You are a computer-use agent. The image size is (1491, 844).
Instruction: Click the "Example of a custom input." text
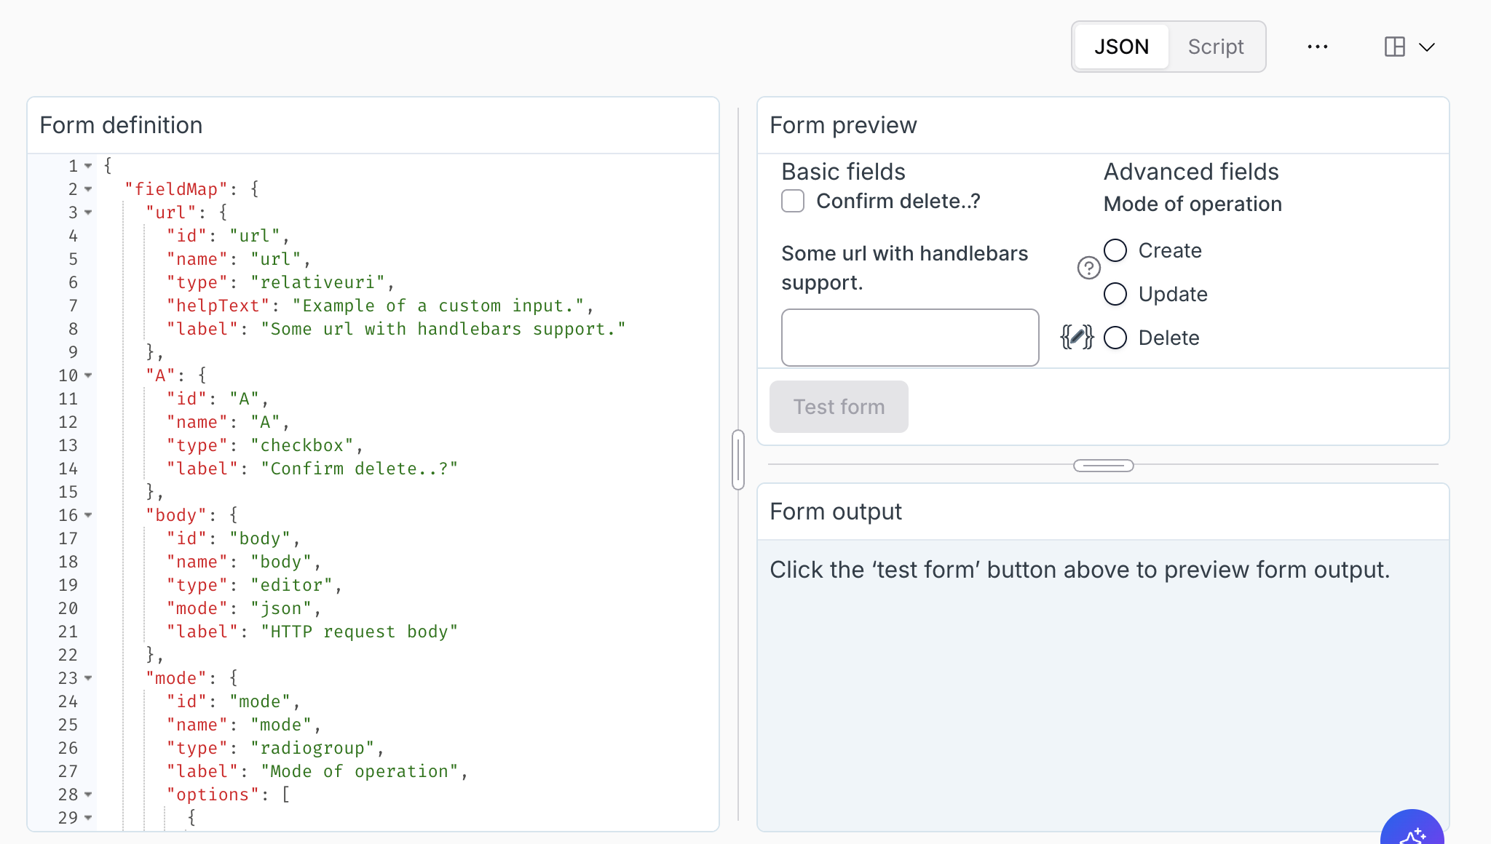pos(438,306)
